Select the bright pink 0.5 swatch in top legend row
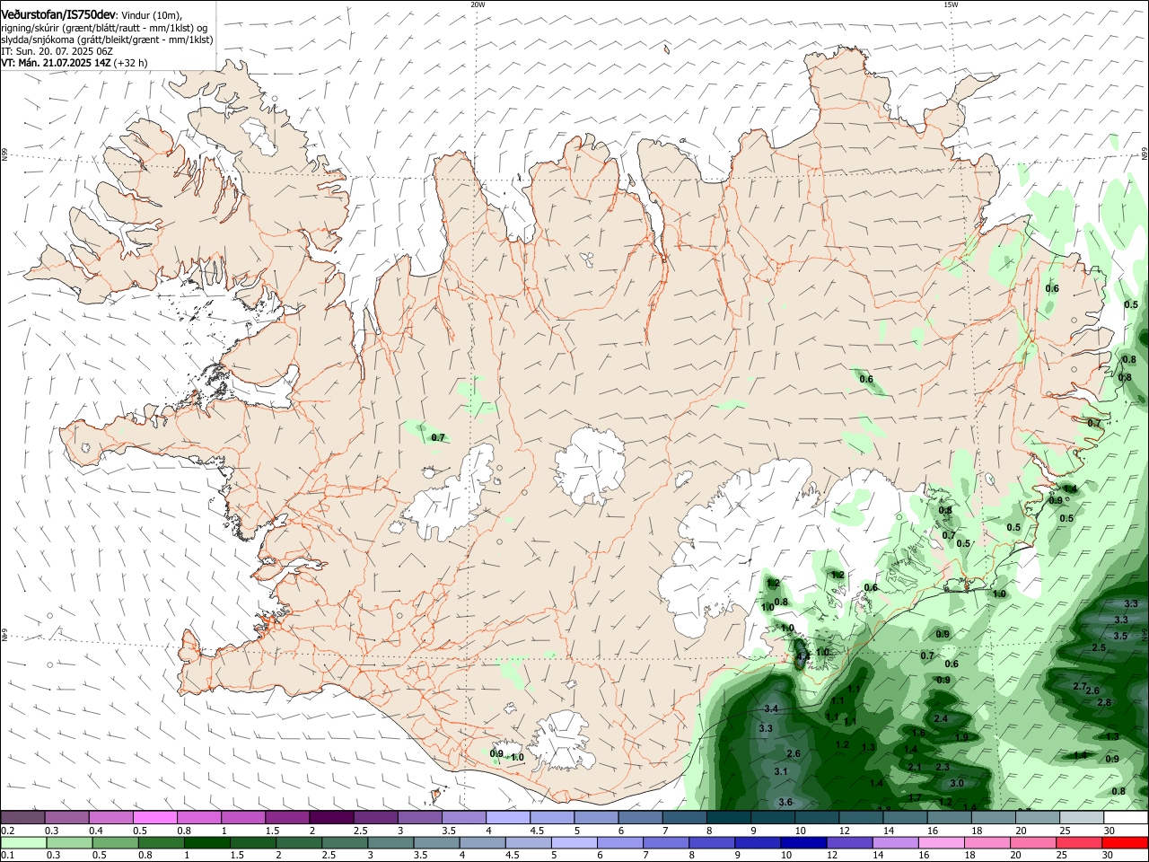 [154, 818]
